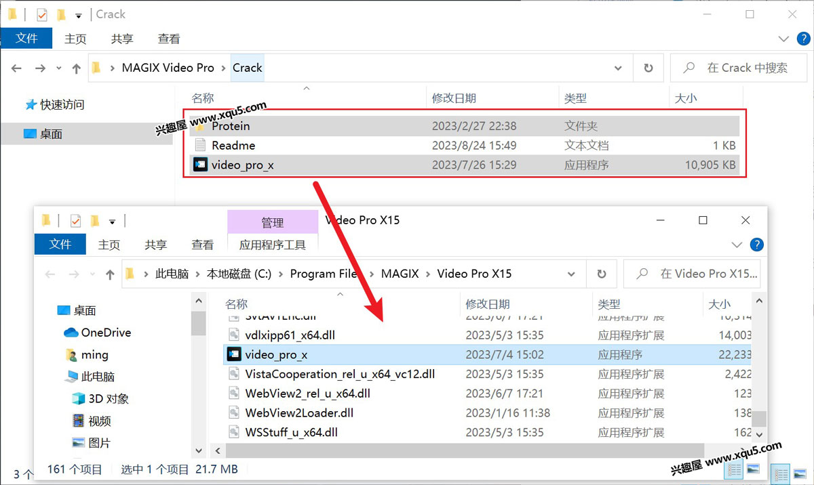Select 此电脑 in navigation pane

click(90, 377)
